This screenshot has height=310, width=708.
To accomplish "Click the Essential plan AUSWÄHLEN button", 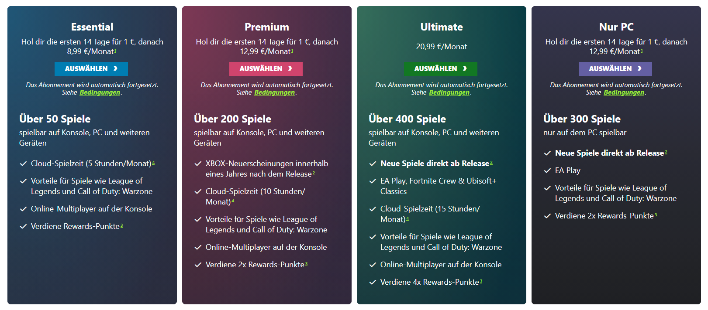I will 91,68.
